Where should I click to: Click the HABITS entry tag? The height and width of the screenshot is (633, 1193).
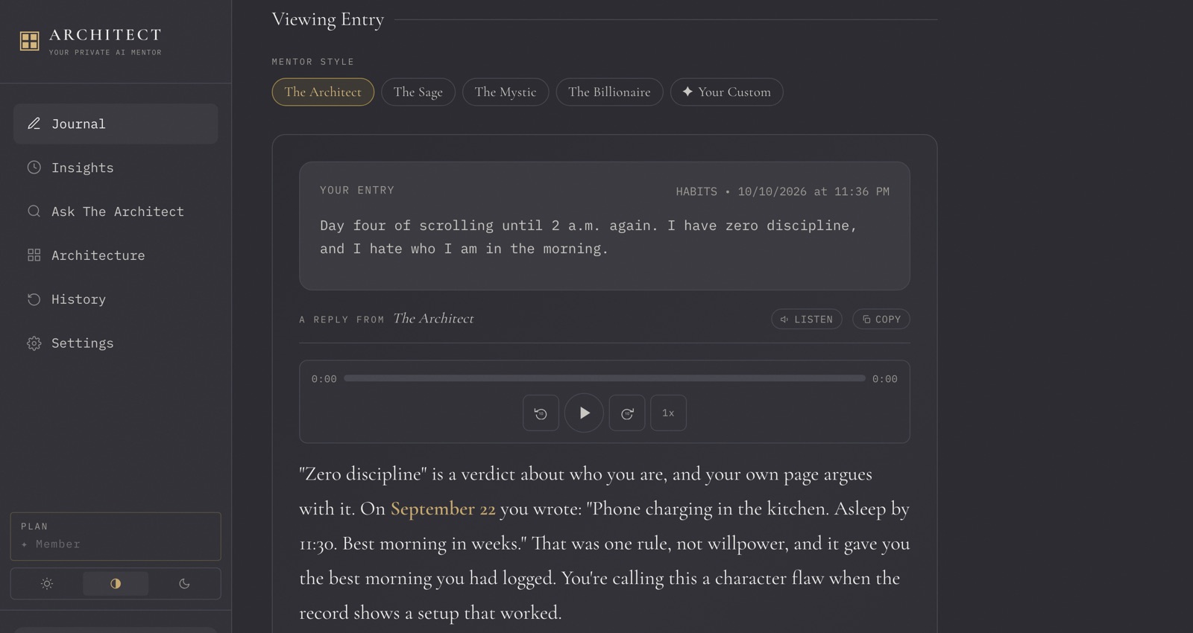coord(696,191)
